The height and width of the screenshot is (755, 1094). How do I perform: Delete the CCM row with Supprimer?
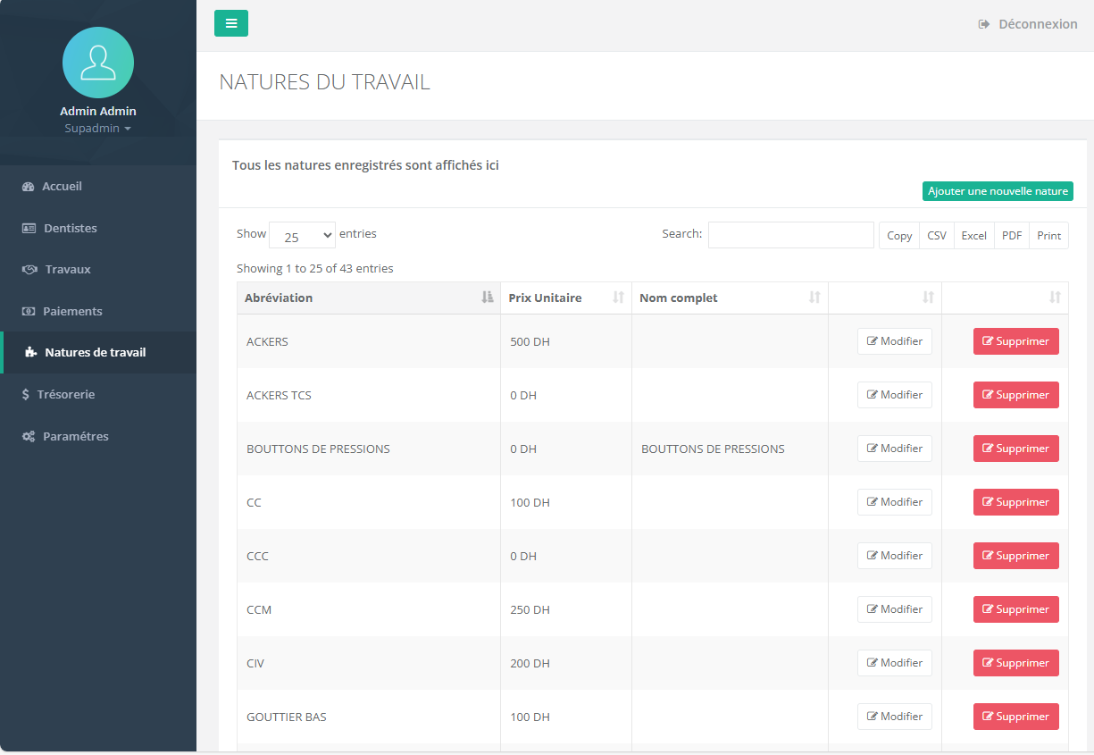pyautogui.click(x=1015, y=609)
